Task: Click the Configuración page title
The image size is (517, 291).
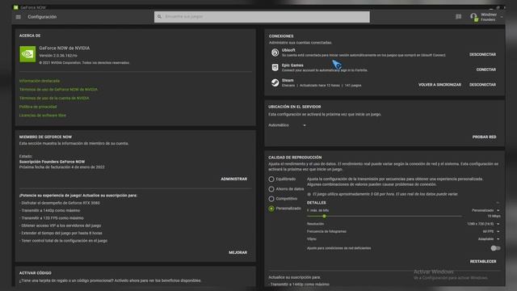Action: pyautogui.click(x=42, y=17)
